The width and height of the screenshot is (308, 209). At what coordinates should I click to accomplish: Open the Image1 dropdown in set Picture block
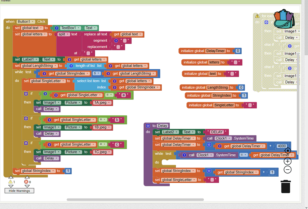tap(52, 102)
